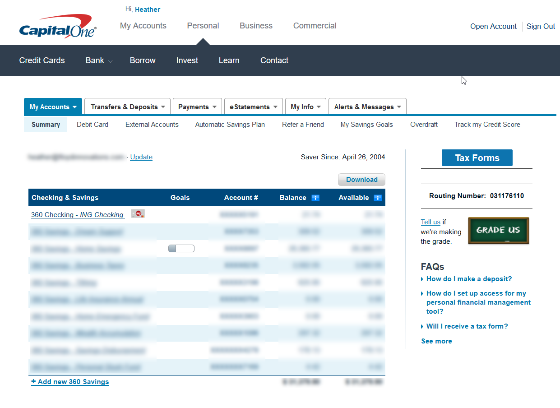Image resolution: width=560 pixels, height=408 pixels.
Task: Open the Borrow menu item
Action: 143,60
